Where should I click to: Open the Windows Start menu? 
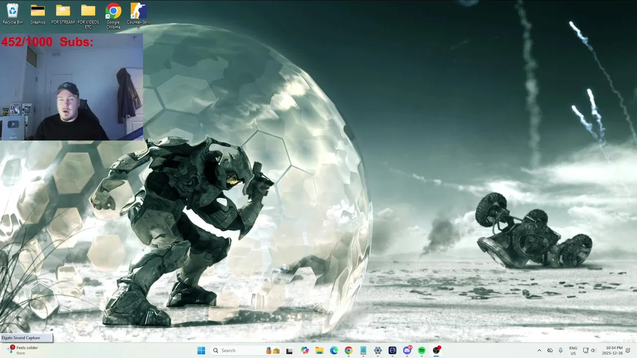(201, 351)
